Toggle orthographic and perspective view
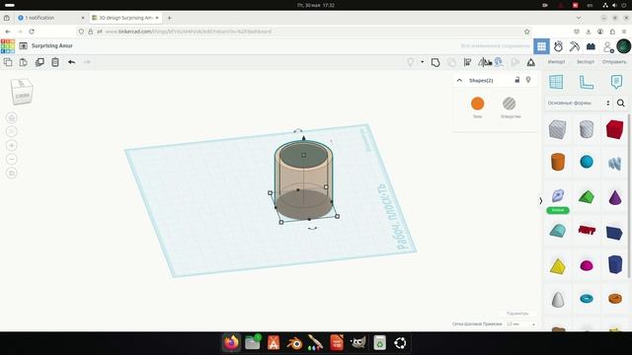The height and width of the screenshot is (355, 632). 12,174
